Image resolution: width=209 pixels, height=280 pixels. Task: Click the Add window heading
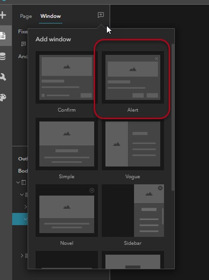click(x=53, y=39)
